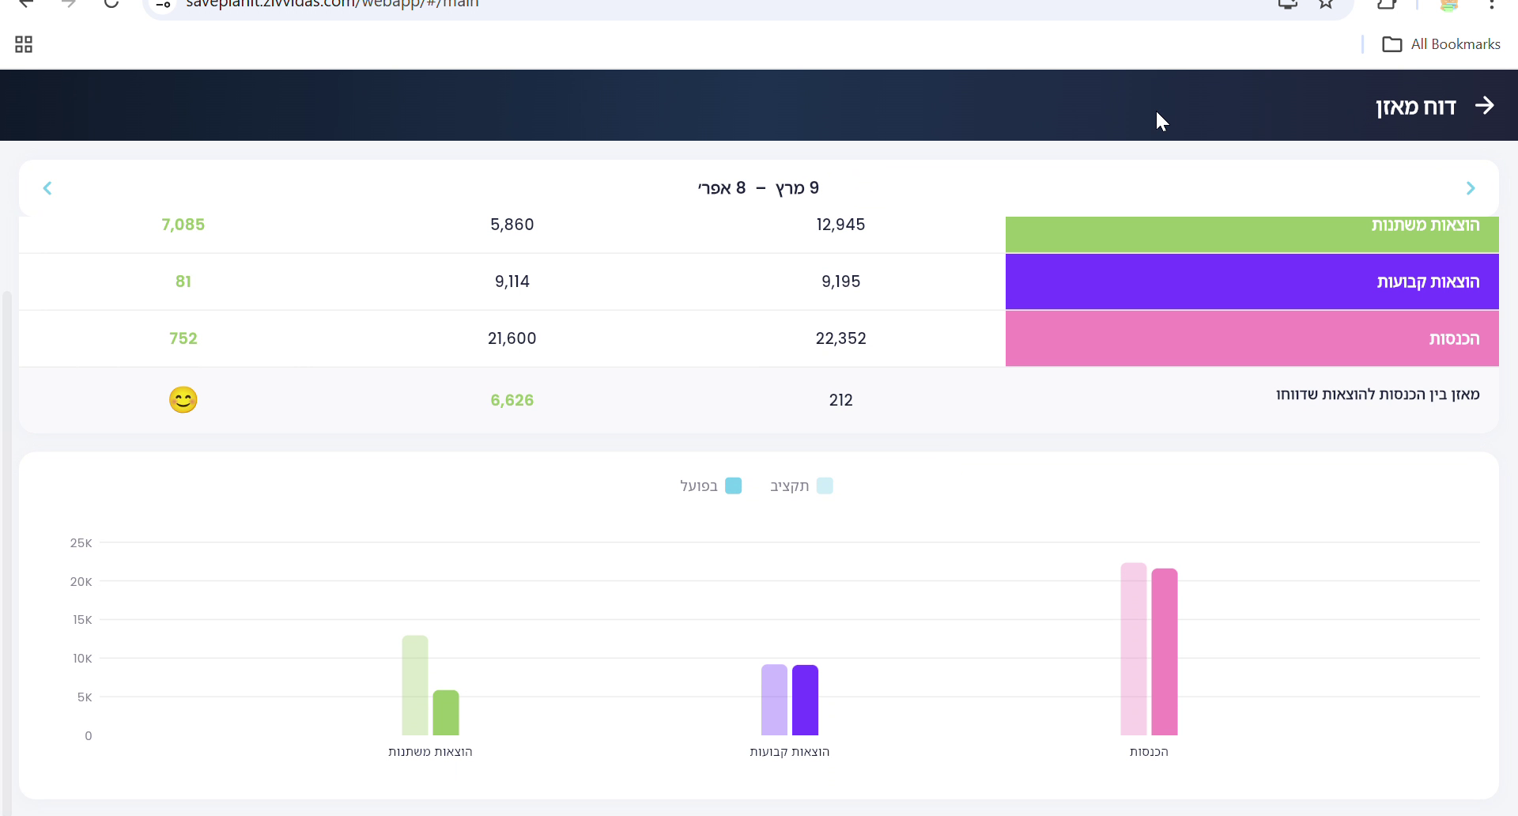This screenshot has width=1518, height=816.
Task: Click the site info icon in address bar
Action: tap(163, 4)
